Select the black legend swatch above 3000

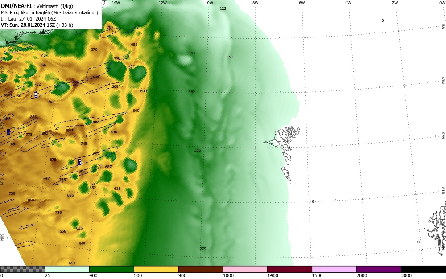pos(423,269)
